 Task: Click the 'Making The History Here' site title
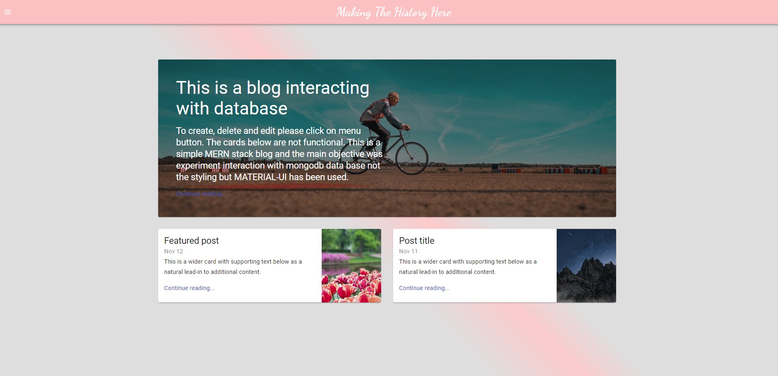pos(394,12)
